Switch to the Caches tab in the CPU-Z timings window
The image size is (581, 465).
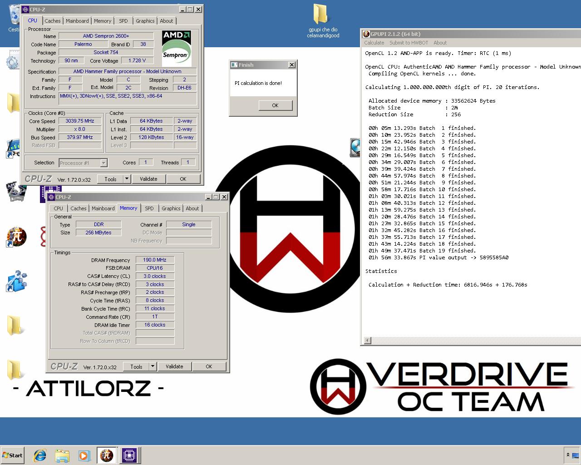78,208
